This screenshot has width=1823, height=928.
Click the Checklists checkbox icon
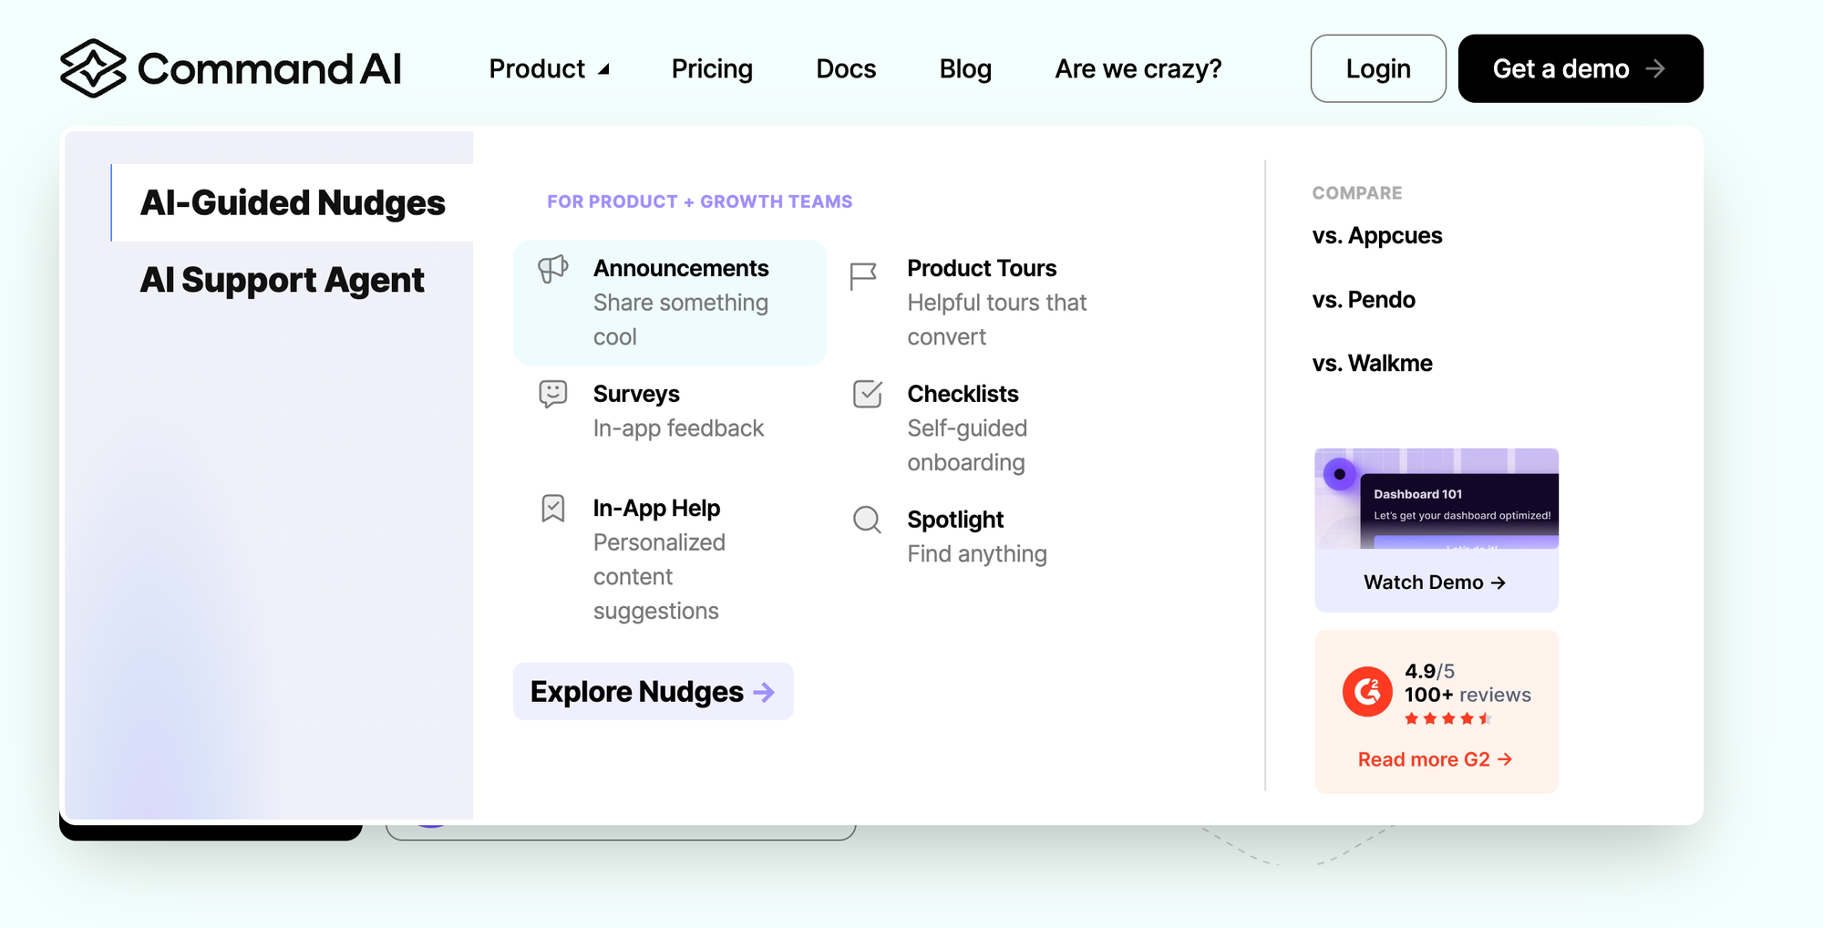[867, 394]
